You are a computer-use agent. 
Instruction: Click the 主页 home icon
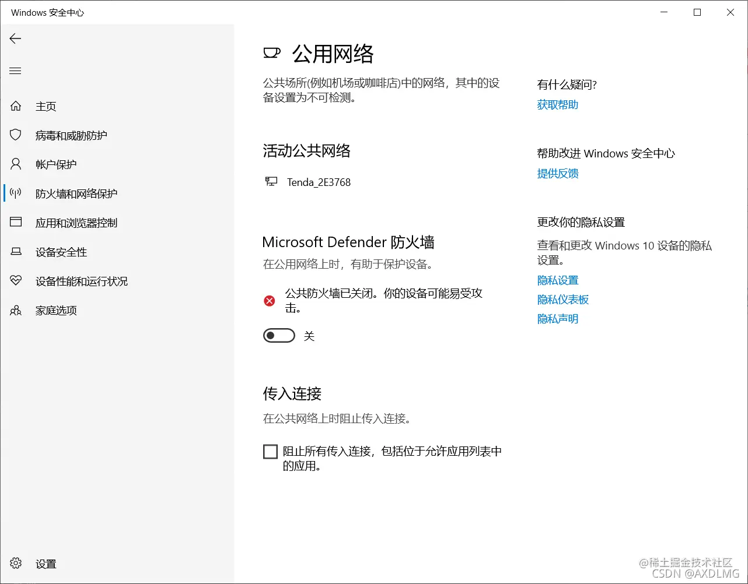tap(16, 105)
